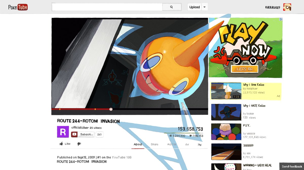
Task: Click the 177,131,820 views text
Action: (x=255, y=137)
